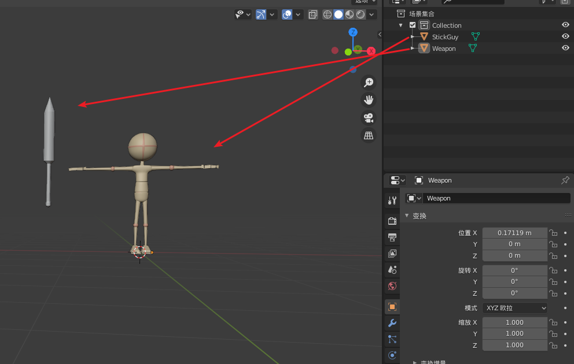Select StickGuy in the outliner
Image resolution: width=574 pixels, height=364 pixels.
point(445,37)
